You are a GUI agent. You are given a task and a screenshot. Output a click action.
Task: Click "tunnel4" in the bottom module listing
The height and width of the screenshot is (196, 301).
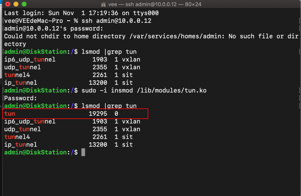click(x=17, y=137)
